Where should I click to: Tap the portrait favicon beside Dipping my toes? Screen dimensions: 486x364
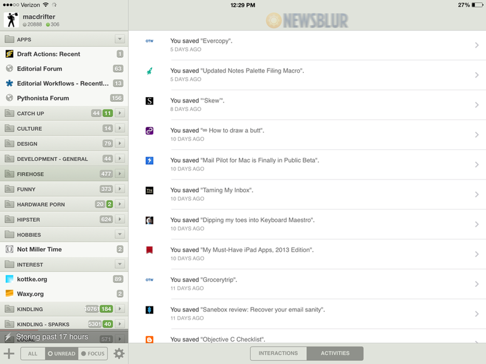click(149, 220)
